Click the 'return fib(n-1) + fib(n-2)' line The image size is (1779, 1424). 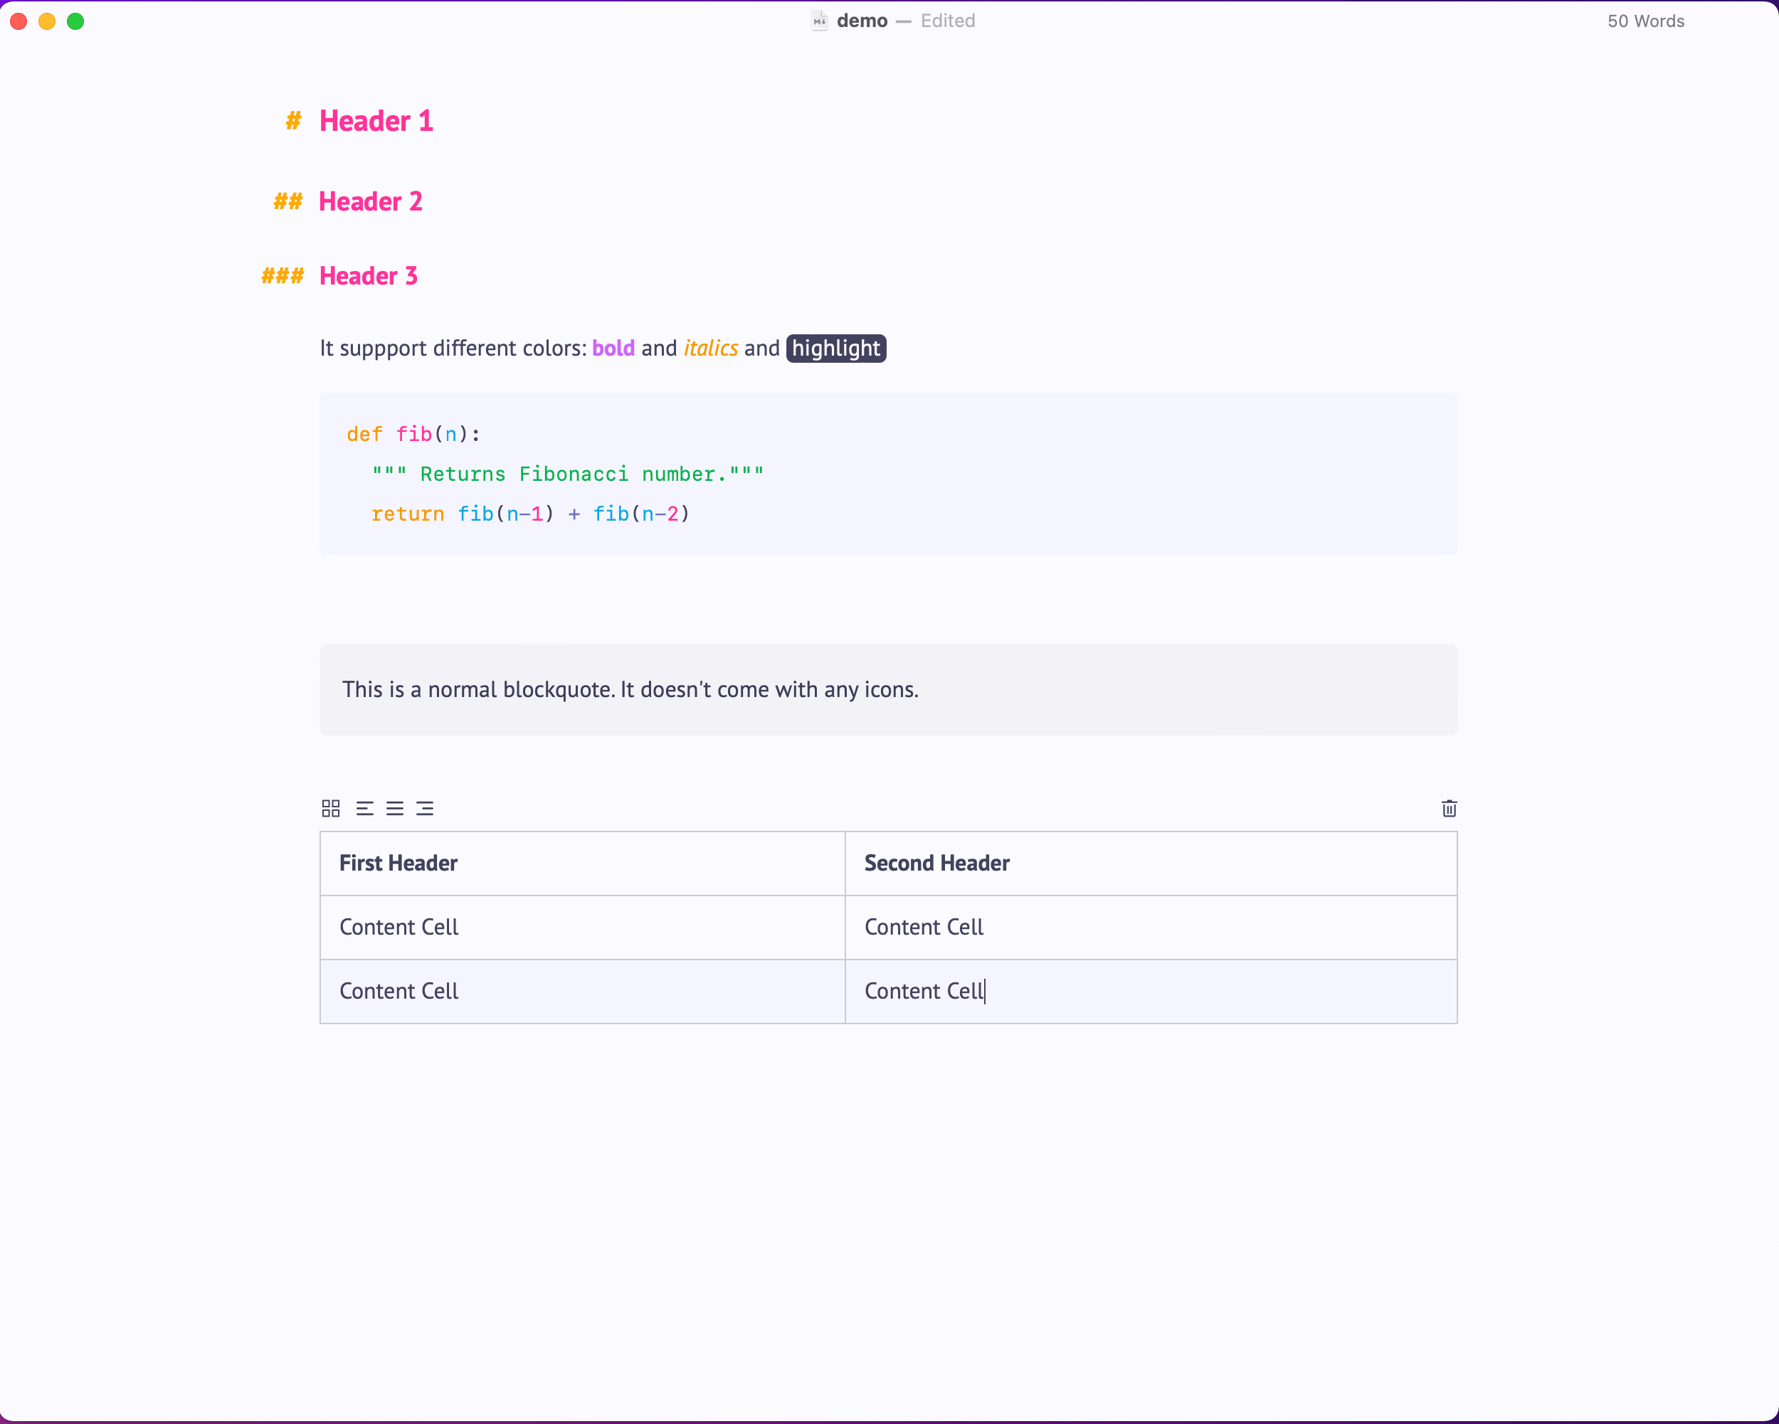pyautogui.click(x=529, y=514)
